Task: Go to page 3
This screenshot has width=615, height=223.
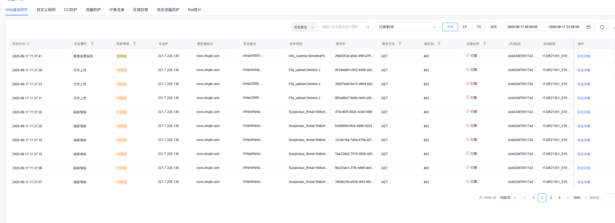Action: tap(551, 198)
